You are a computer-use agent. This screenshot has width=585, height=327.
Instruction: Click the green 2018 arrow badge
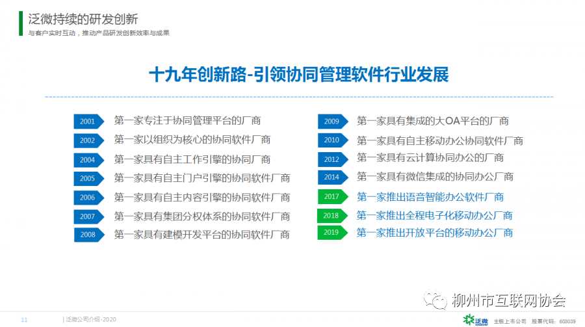[x=332, y=216]
